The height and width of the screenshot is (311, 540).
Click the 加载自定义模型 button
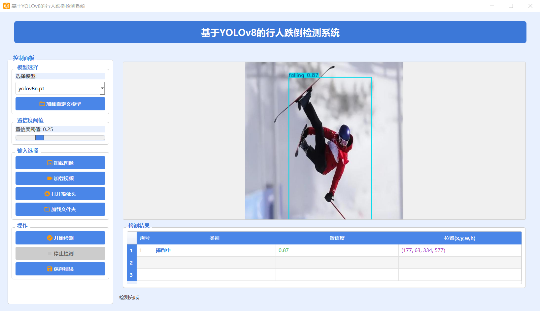point(60,103)
